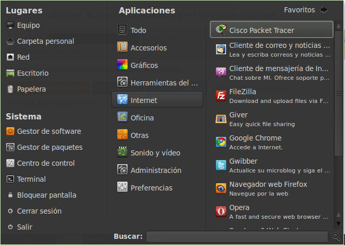
Task: Click the text 'Easy quick file sharing'
Action: pos(262,124)
